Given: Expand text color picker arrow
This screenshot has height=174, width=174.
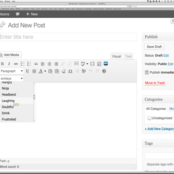Looking at the screenshot, I should (45, 71).
